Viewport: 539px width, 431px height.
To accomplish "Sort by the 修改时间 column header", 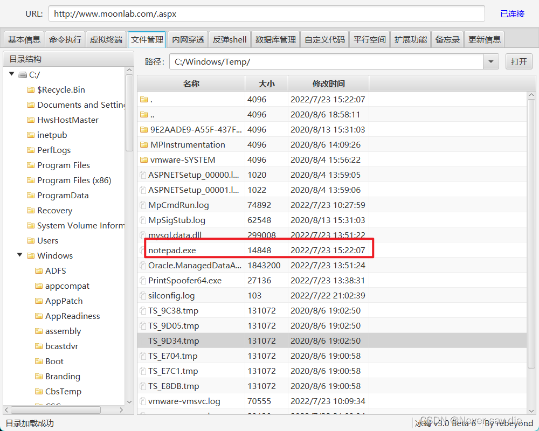I will (328, 84).
